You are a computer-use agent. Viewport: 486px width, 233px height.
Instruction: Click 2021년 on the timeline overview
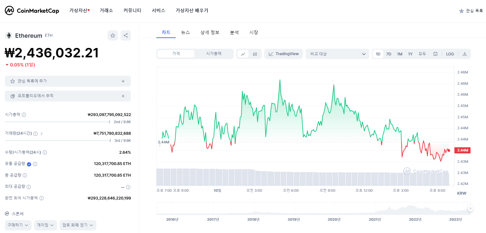tap(375, 219)
